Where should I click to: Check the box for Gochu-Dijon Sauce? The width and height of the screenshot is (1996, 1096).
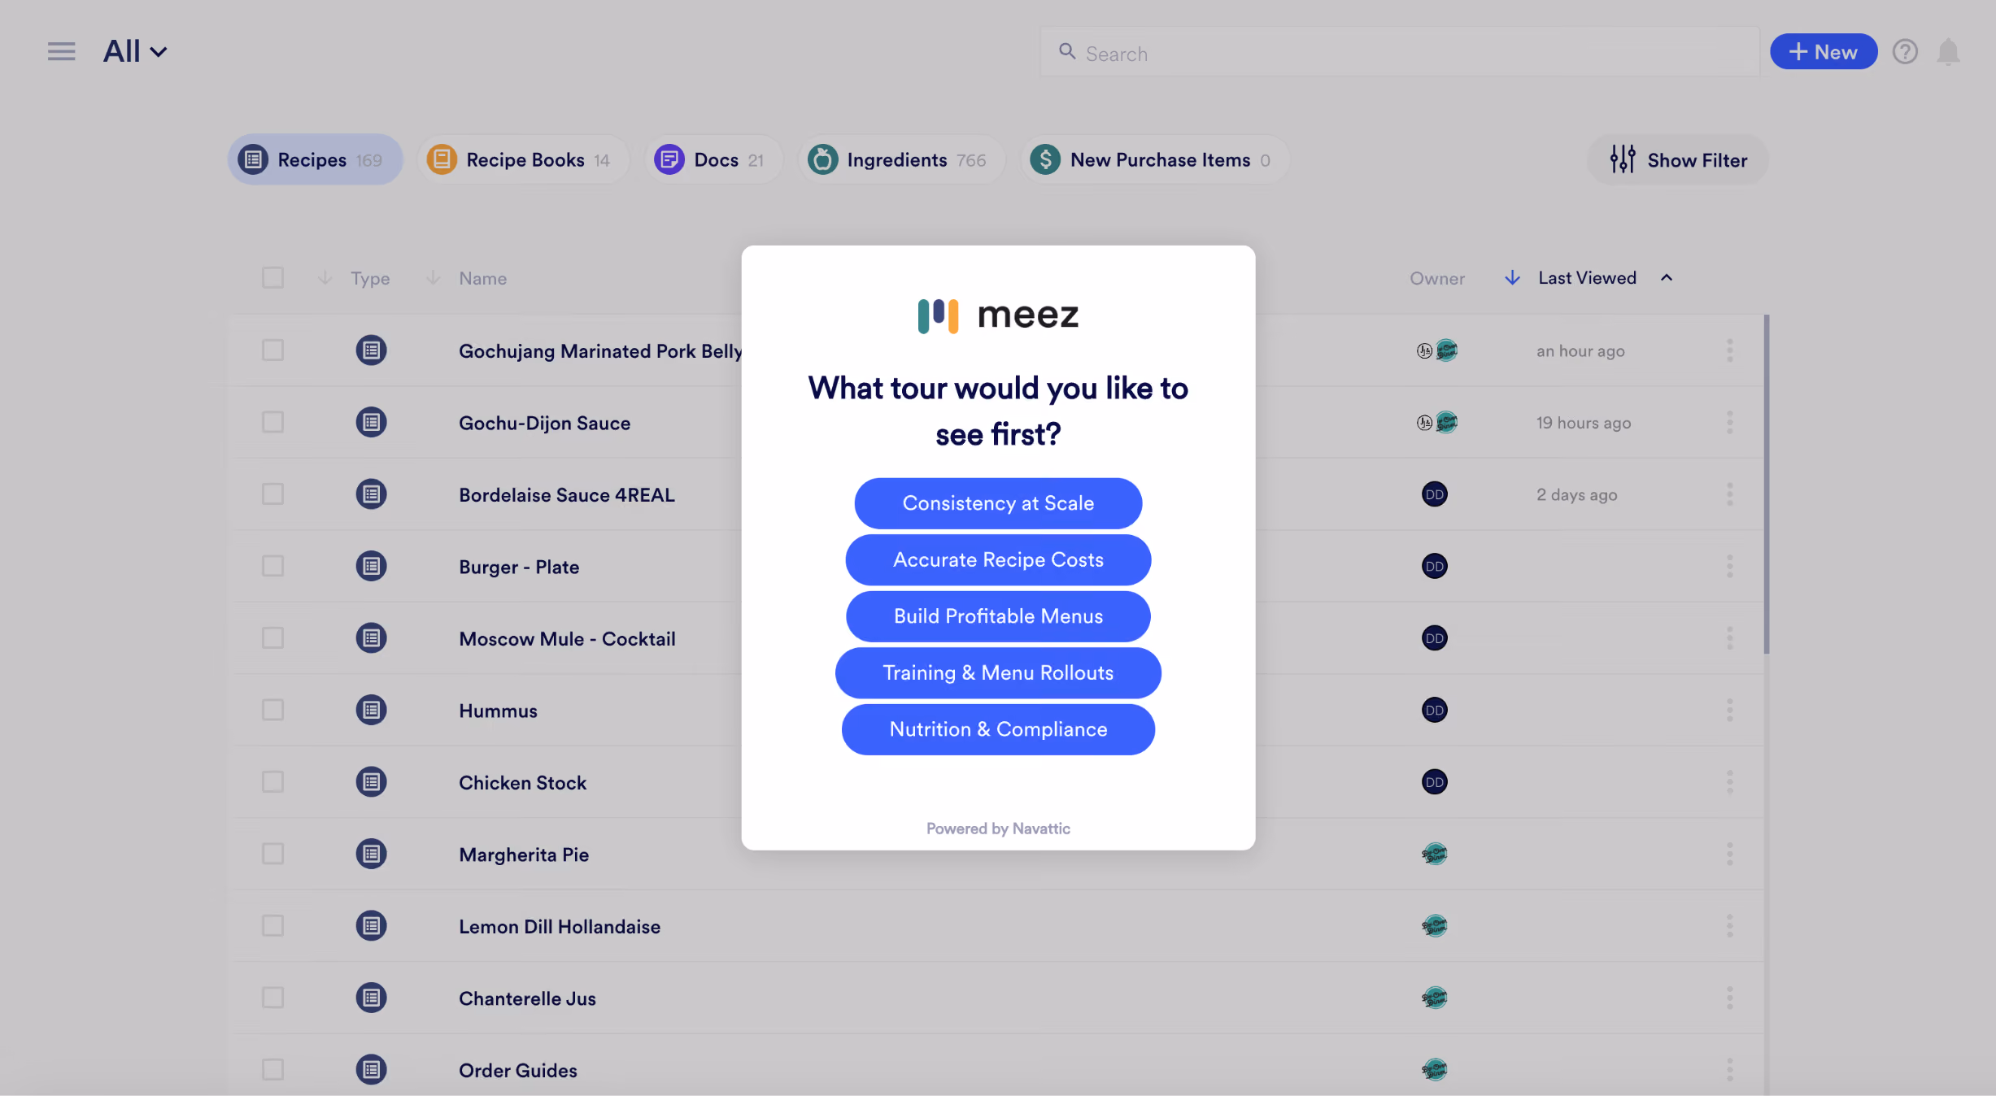(272, 422)
